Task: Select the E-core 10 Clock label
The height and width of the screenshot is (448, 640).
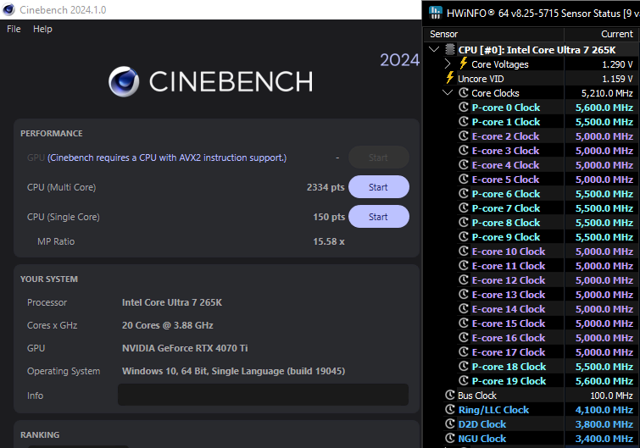Action: click(x=508, y=252)
